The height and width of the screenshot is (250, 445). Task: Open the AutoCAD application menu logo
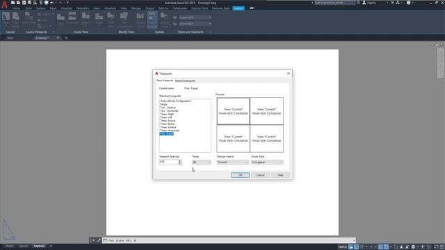pyautogui.click(x=5, y=5)
